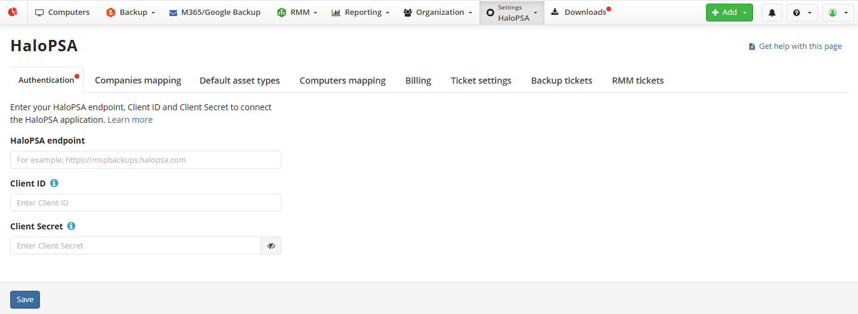Click the Client ID info icon
Viewport: 858px width, 314px height.
point(54,184)
